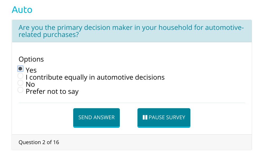257x164 pixels.
Task: Click the Yes option label text
Action: pyautogui.click(x=31, y=70)
